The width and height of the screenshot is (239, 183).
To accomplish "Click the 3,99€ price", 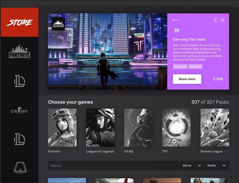I will [218, 79].
